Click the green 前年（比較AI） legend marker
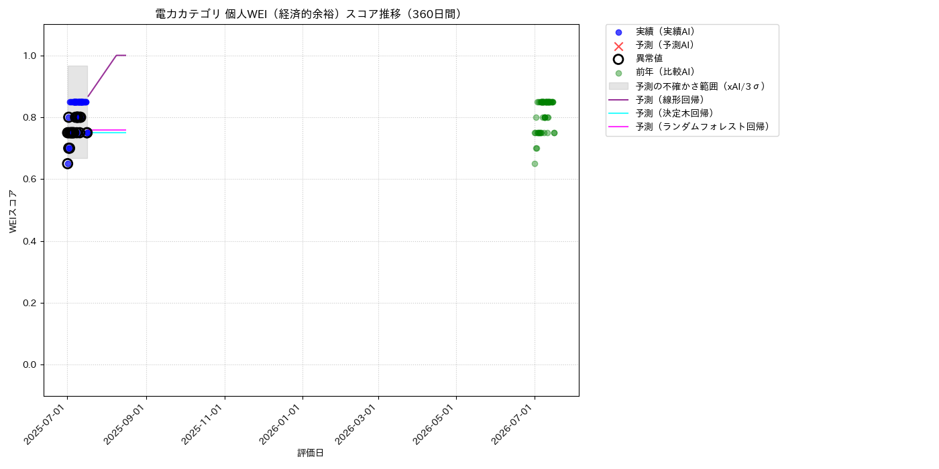The height and width of the screenshot is (469, 939). pos(618,73)
